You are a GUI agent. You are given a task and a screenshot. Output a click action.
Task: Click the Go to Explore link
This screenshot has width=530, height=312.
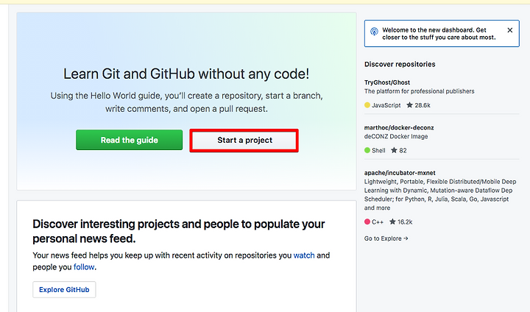(386, 238)
